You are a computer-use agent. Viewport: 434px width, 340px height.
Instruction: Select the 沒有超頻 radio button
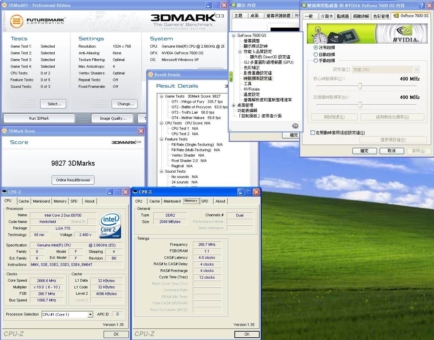pyautogui.click(x=316, y=48)
